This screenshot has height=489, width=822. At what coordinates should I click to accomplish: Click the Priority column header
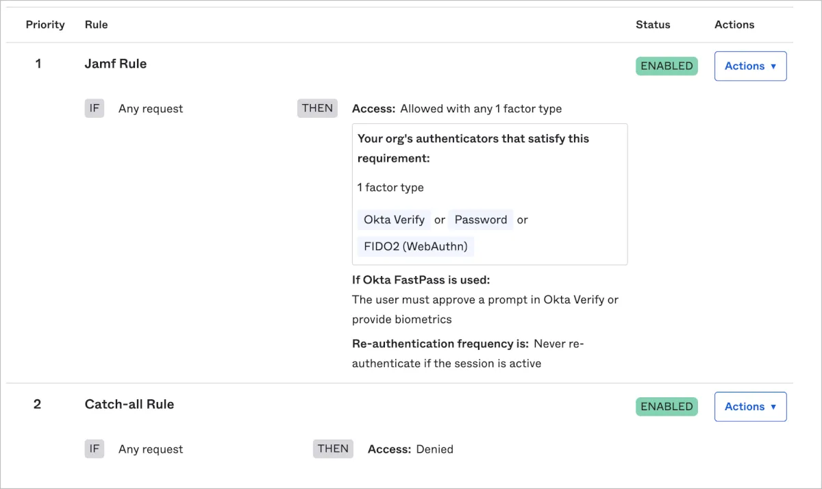(x=45, y=25)
